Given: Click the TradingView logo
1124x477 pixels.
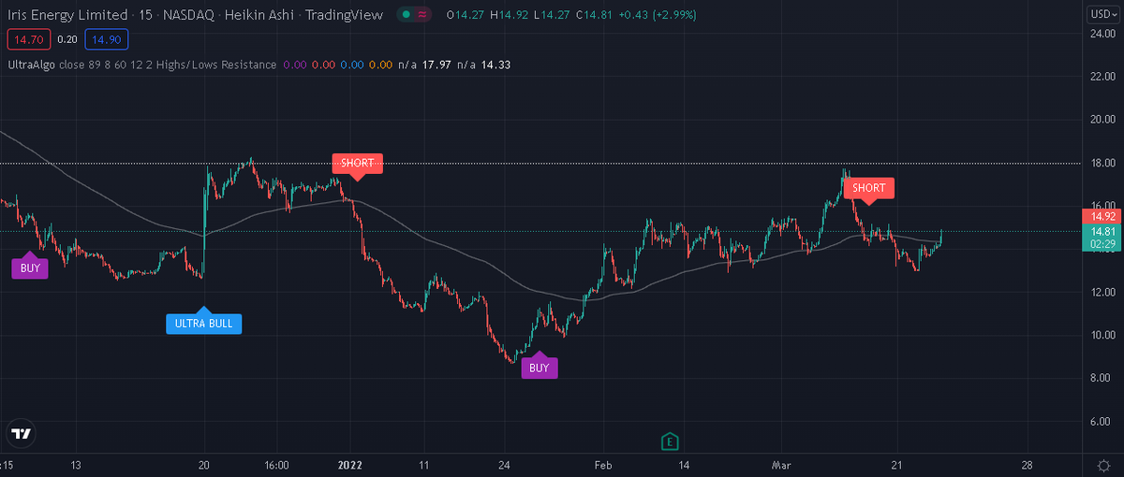Looking at the screenshot, I should coord(22,433).
